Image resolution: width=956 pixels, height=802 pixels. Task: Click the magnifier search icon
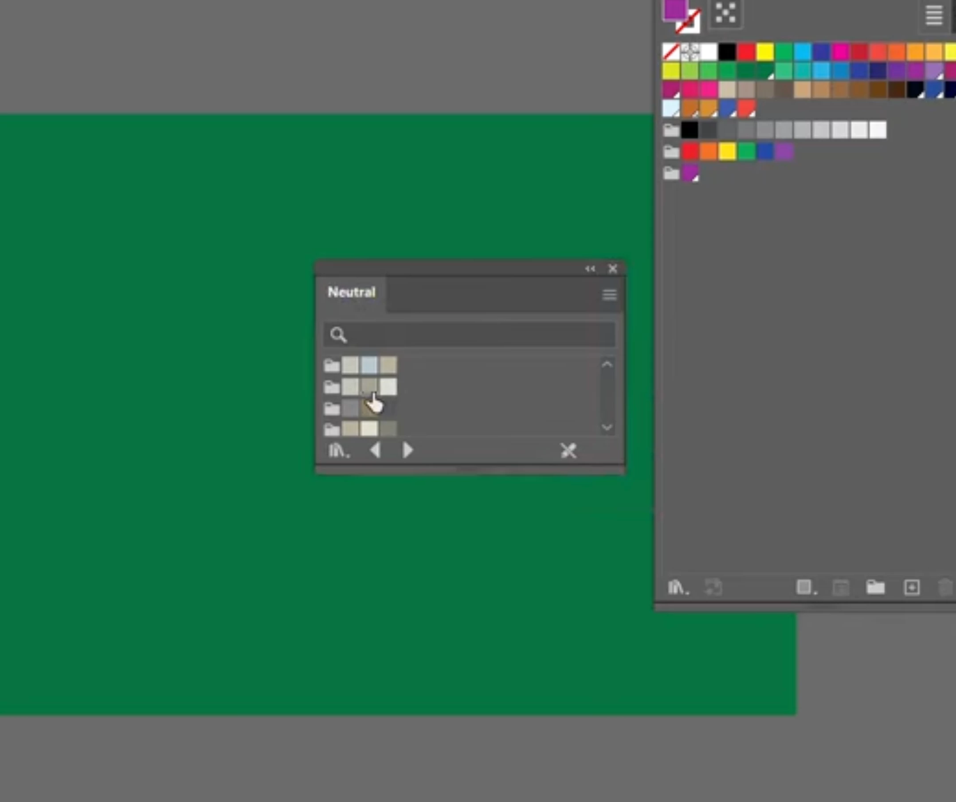click(338, 335)
